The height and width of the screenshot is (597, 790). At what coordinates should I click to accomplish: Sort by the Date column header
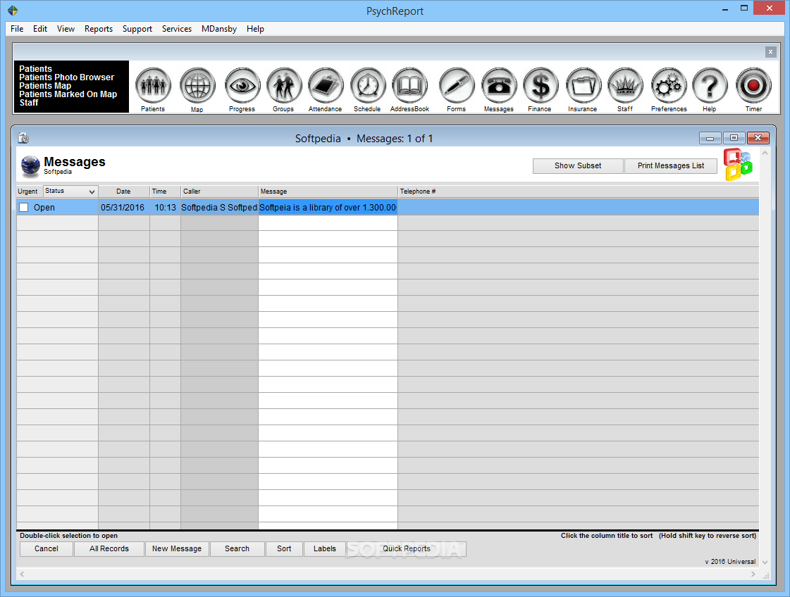point(123,191)
